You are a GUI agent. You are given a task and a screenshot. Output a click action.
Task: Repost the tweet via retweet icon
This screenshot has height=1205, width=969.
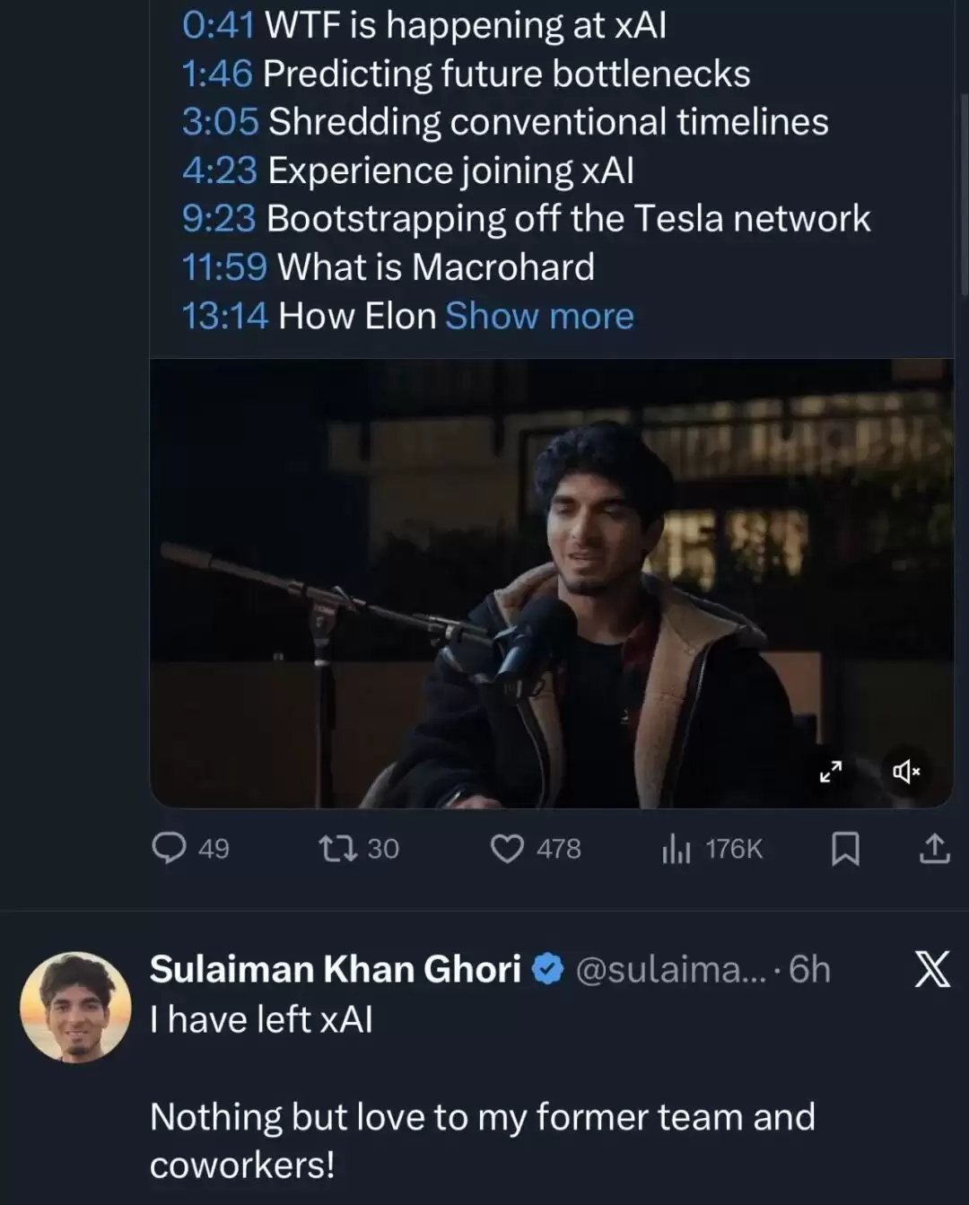point(338,848)
